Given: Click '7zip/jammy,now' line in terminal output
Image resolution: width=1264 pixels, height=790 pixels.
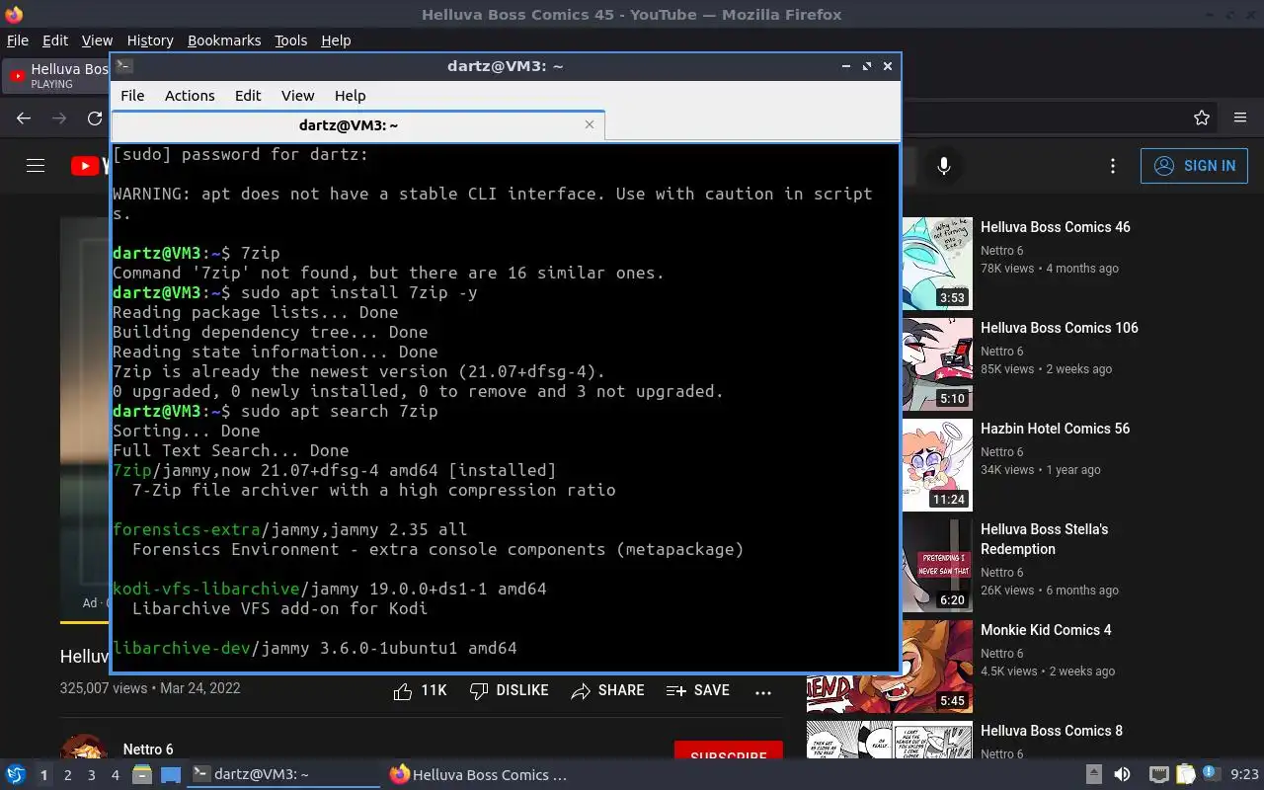Looking at the screenshot, I should pos(335,470).
